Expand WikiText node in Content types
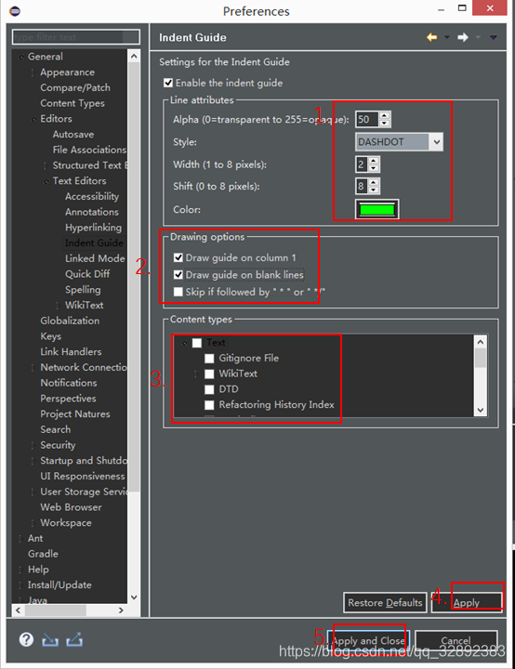Screen dimensions: 515x669 click(196, 374)
